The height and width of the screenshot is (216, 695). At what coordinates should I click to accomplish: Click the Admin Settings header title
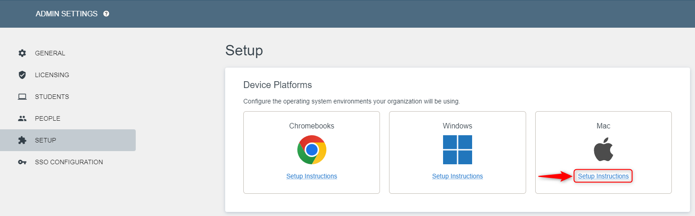[x=67, y=14]
